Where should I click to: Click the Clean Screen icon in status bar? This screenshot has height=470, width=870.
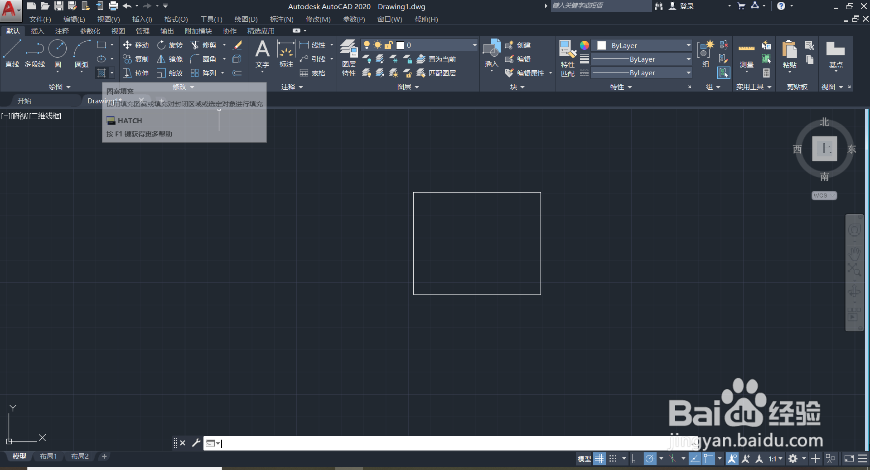coord(849,459)
